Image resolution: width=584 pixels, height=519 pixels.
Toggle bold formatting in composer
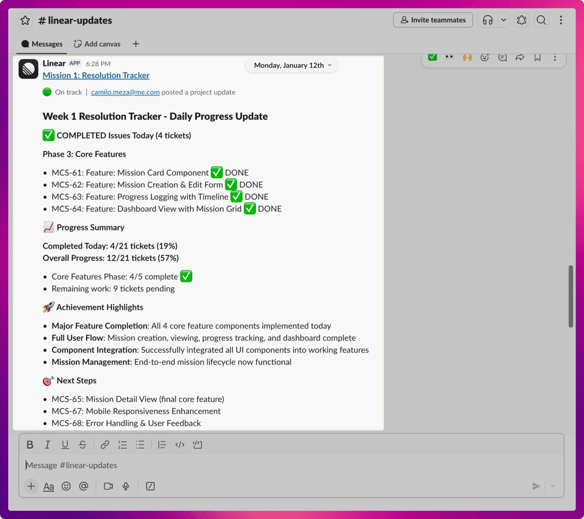coord(30,445)
